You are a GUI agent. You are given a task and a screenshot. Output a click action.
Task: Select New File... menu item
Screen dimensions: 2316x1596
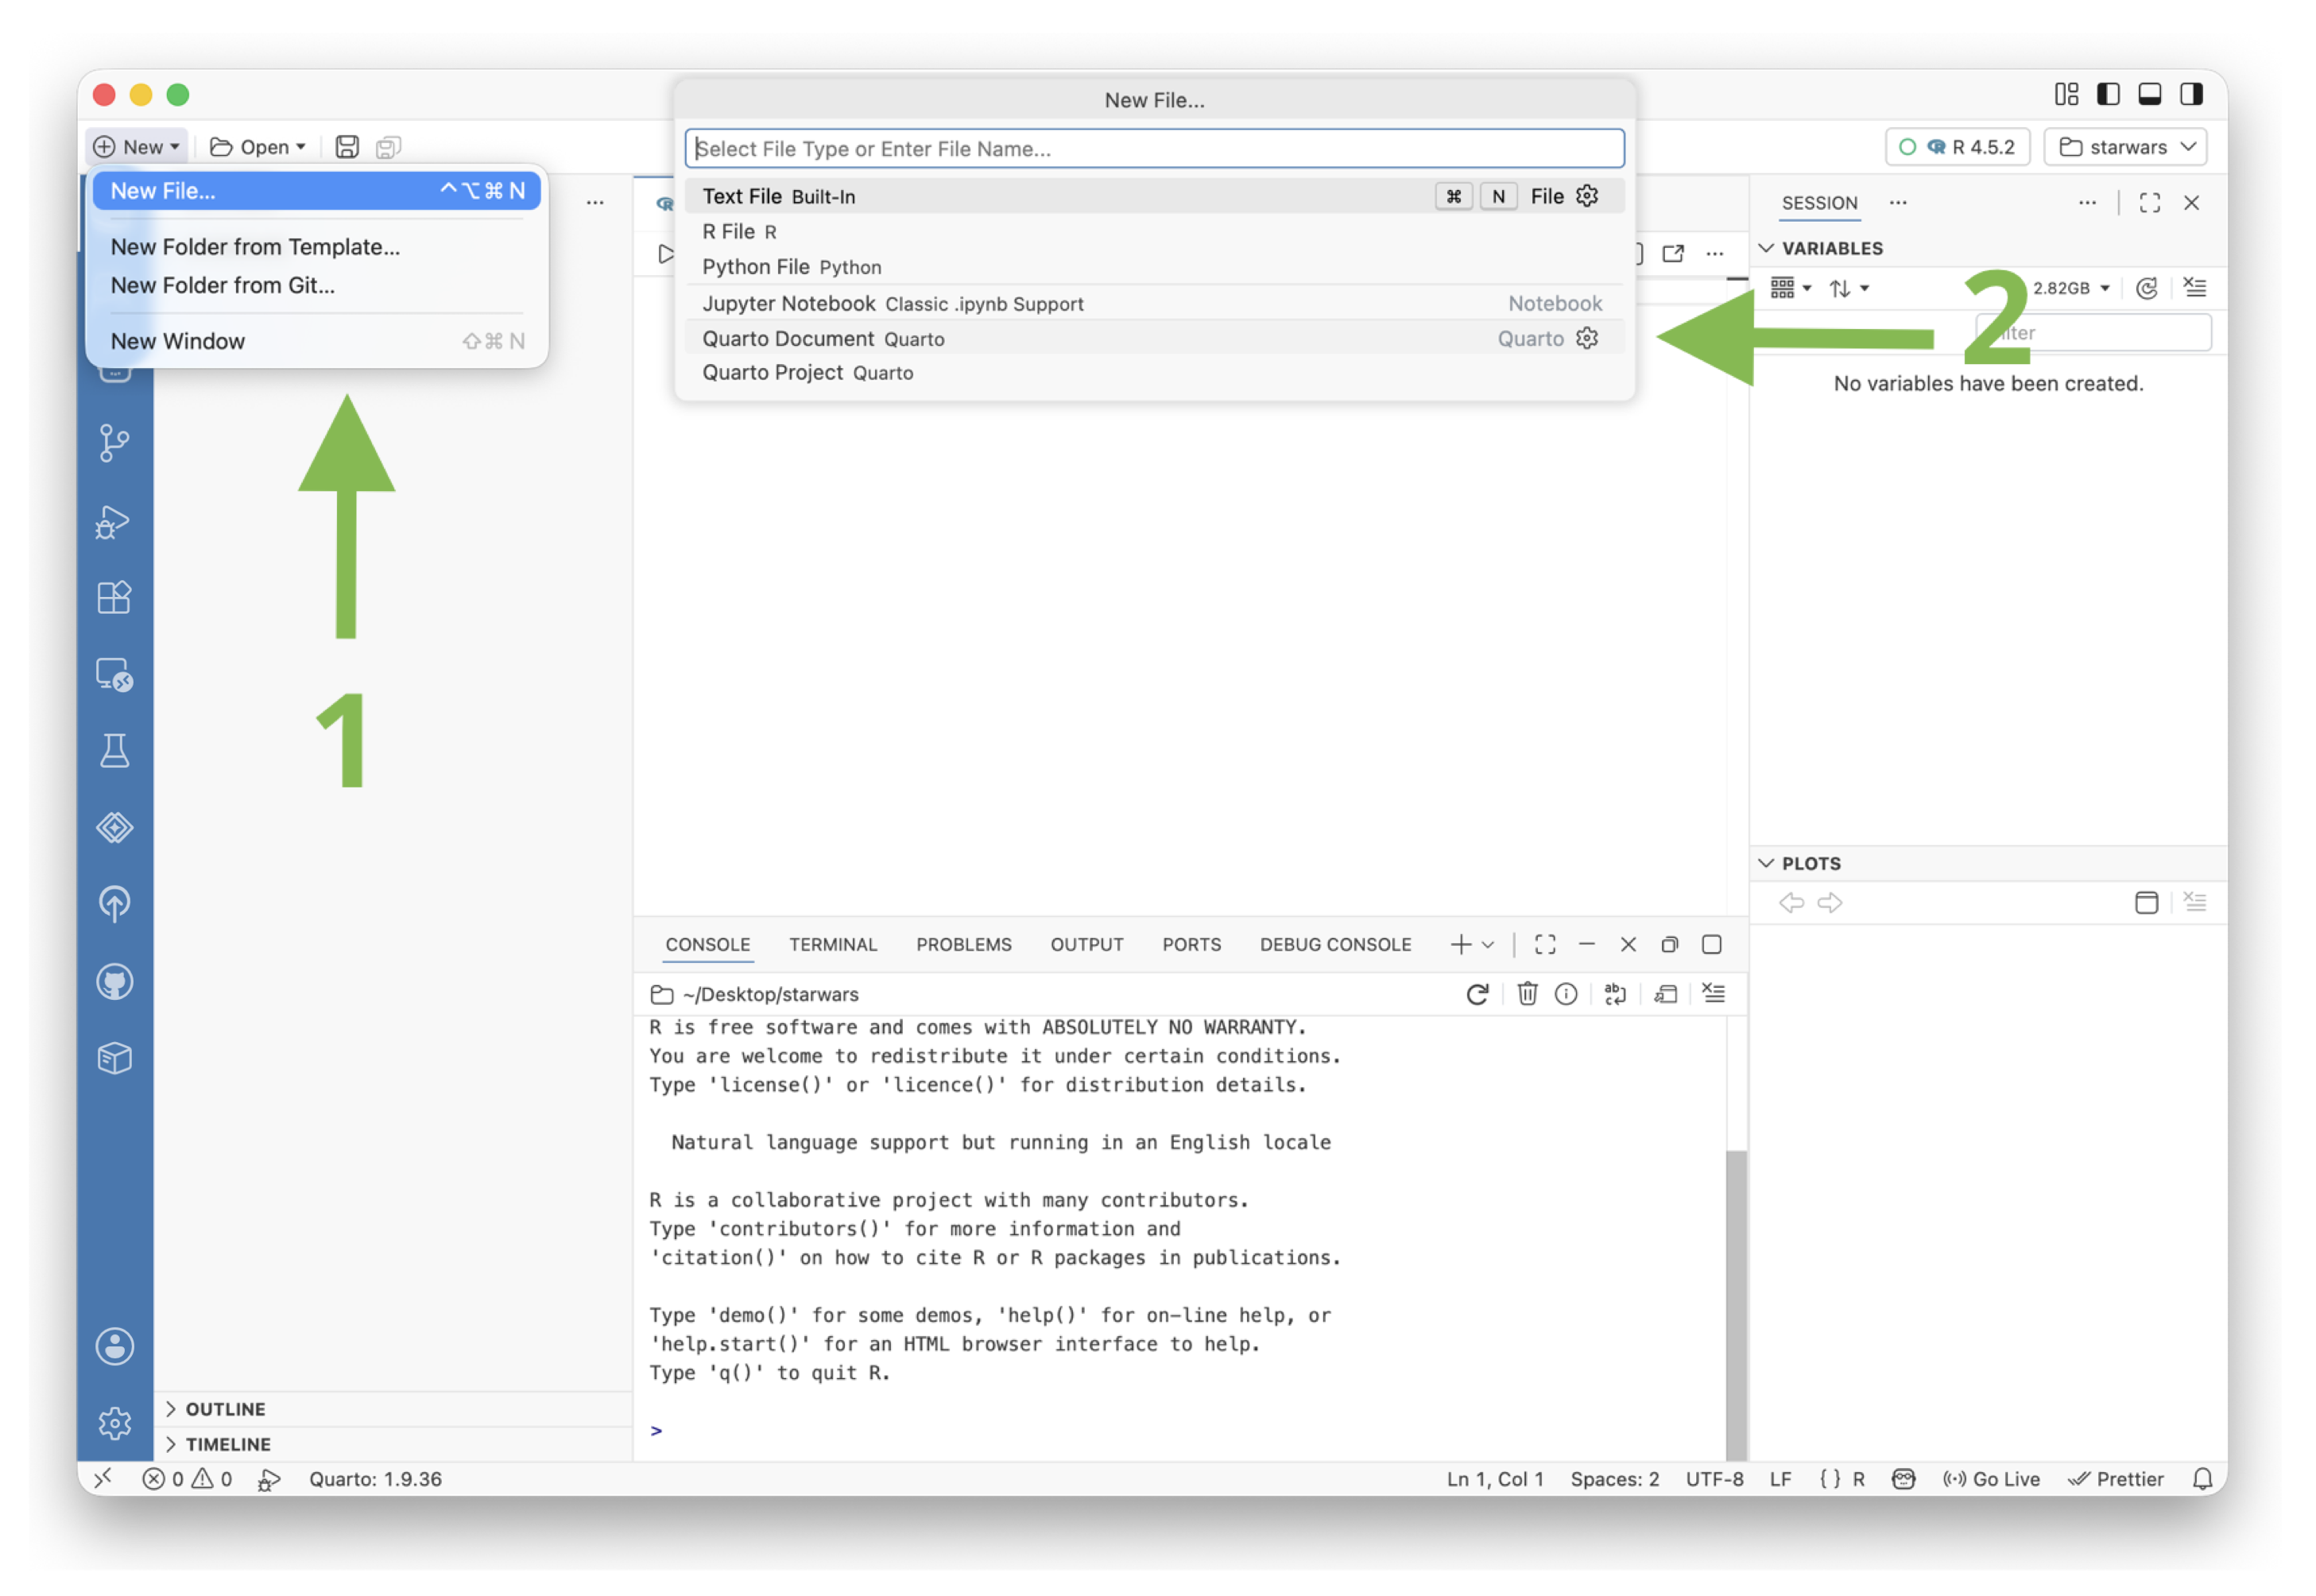(x=317, y=191)
